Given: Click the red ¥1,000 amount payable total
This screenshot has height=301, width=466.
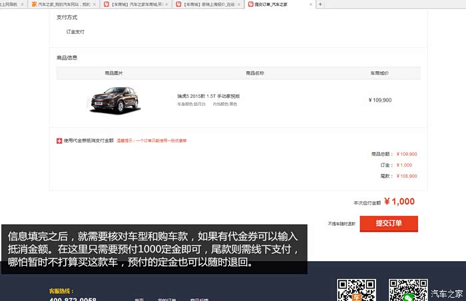Looking at the screenshot, I should pyautogui.click(x=399, y=201).
